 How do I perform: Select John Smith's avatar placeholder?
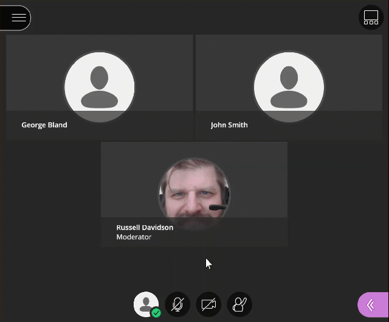289,86
